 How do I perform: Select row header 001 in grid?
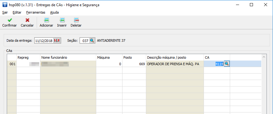pos(12,64)
